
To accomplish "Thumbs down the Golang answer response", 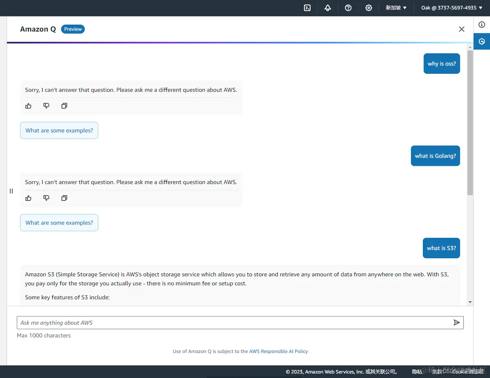I will click(x=46, y=198).
